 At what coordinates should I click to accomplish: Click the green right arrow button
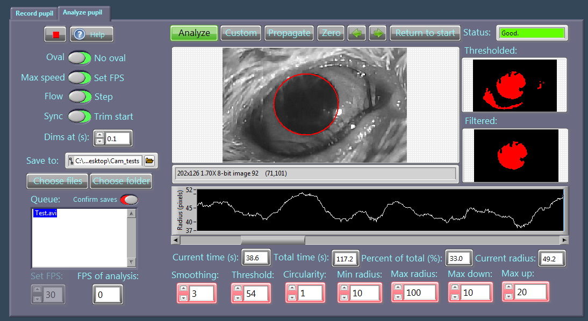point(378,33)
